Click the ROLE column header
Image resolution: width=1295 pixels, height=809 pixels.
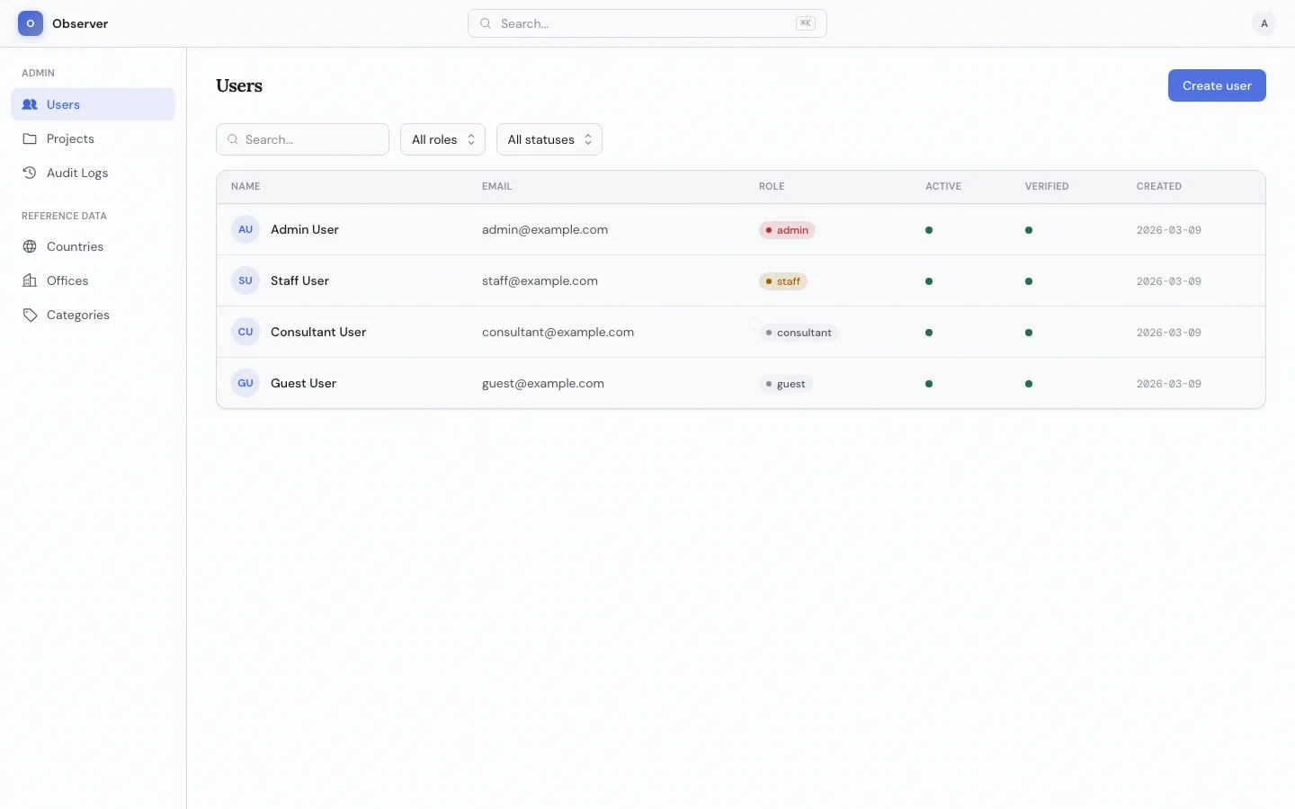coord(772,186)
